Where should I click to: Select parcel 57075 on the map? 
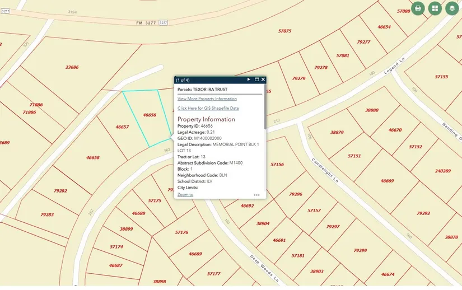pyautogui.click(x=284, y=31)
